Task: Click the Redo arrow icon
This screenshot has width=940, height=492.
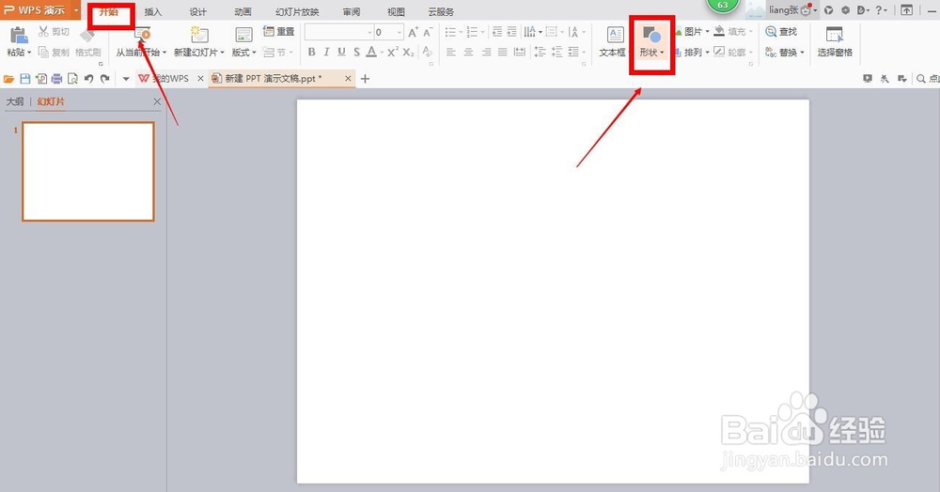Action: pos(105,79)
